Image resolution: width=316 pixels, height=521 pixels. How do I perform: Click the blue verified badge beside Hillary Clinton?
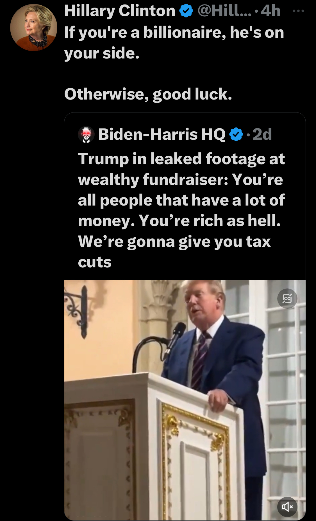point(186,11)
